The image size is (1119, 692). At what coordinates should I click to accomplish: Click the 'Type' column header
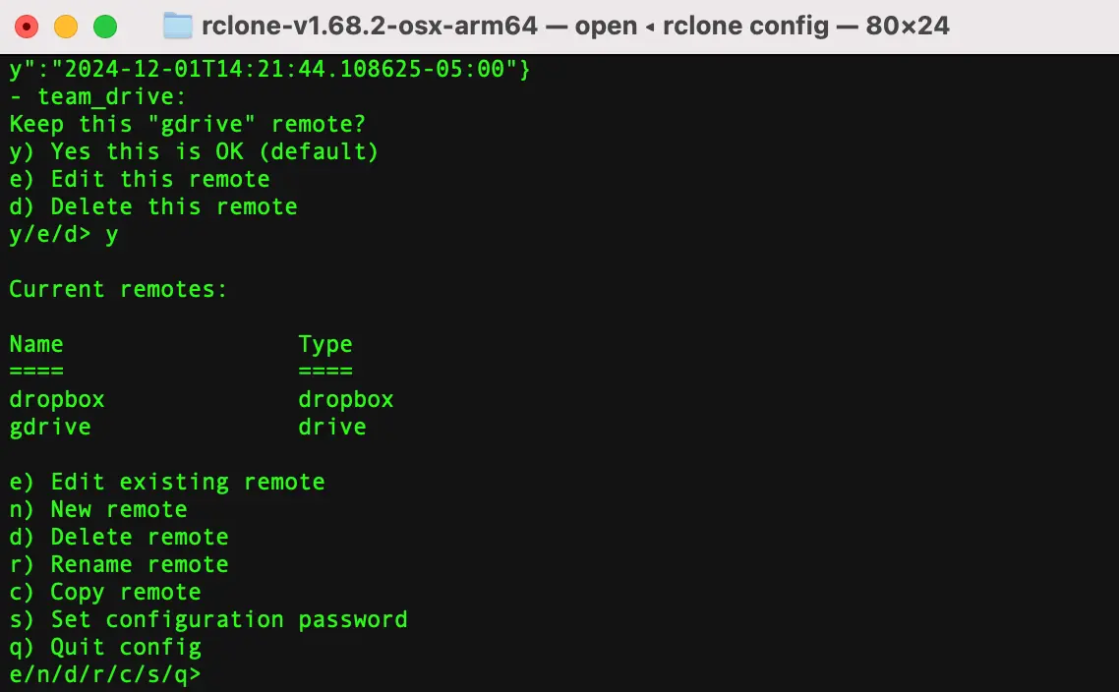tap(325, 345)
